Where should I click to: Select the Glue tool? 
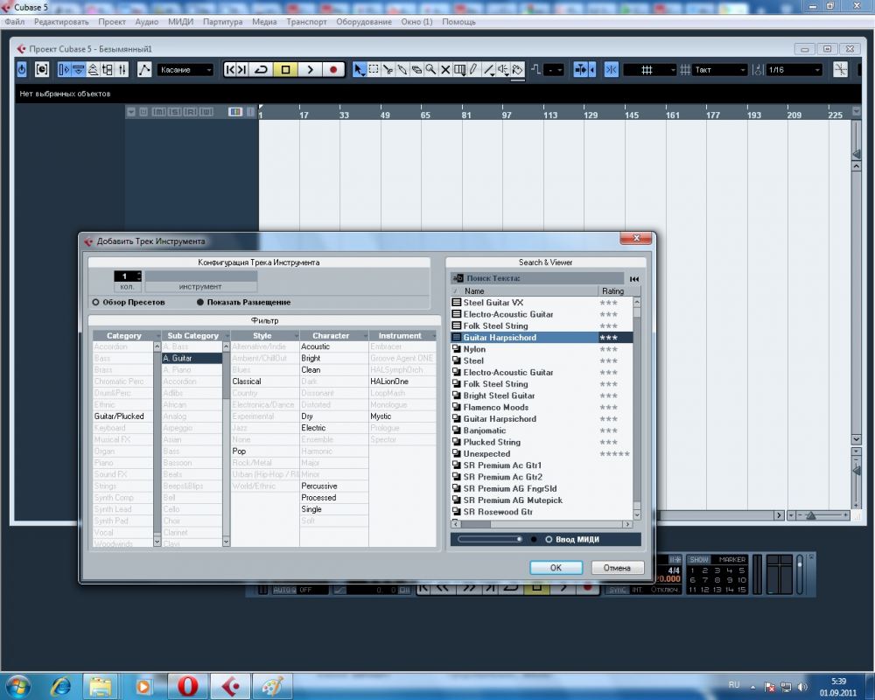[402, 70]
